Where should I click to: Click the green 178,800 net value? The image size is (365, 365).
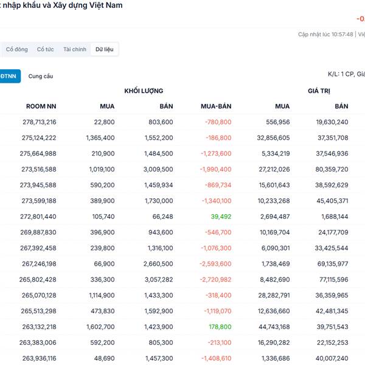(x=220, y=327)
